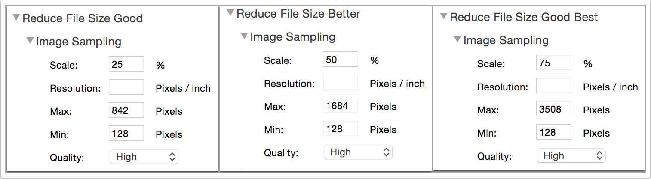This screenshot has height=179, width=651.
Task: Click the Max field showing 3508
Action: pyautogui.click(x=554, y=110)
